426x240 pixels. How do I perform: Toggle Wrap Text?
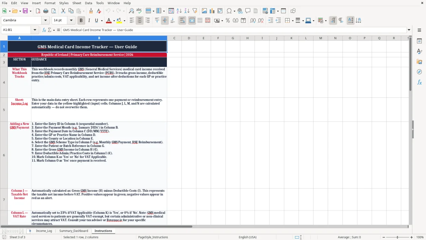click(x=182, y=21)
